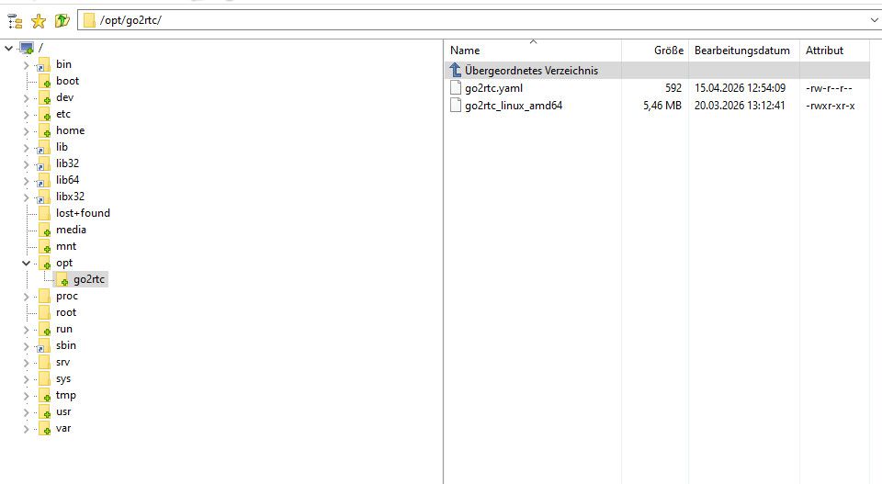882x484 pixels.
Task: Select the go2rtc_linux_amd64 file
Action: pyautogui.click(x=514, y=106)
